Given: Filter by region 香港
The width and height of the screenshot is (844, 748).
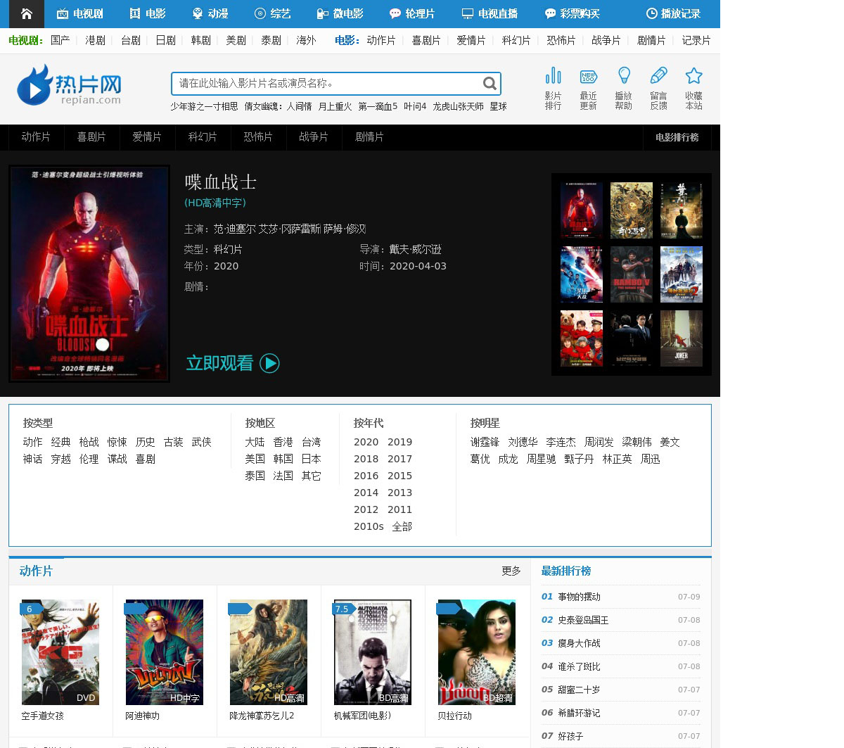Looking at the screenshot, I should [x=283, y=442].
